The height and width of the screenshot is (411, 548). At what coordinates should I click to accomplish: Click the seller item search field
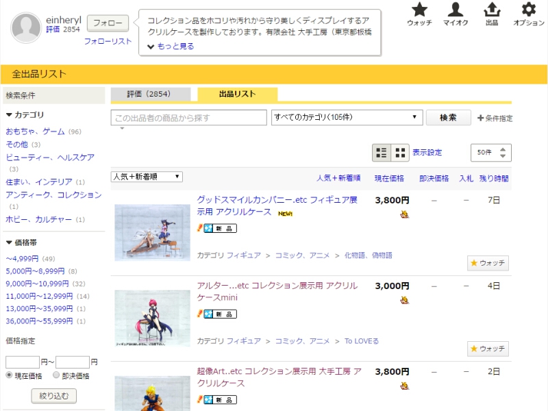coord(188,118)
